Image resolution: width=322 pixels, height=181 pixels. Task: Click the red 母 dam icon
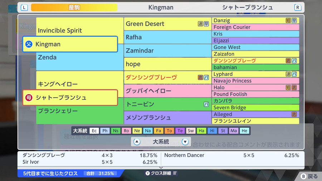coord(29,98)
